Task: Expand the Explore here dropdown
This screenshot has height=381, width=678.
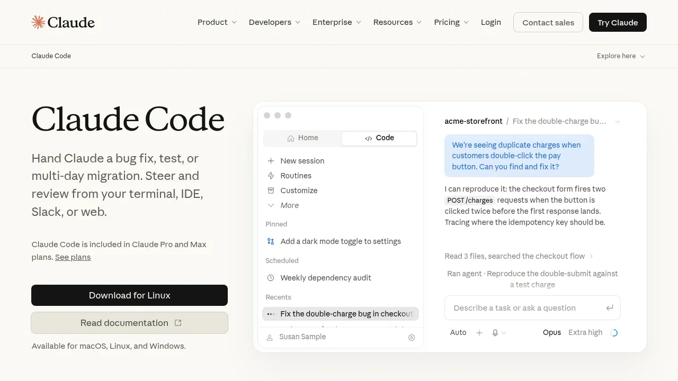Action: click(621, 56)
